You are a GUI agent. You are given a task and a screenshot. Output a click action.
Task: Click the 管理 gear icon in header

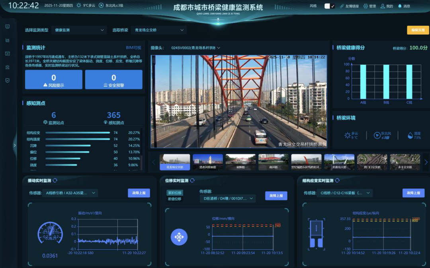[x=369, y=6]
